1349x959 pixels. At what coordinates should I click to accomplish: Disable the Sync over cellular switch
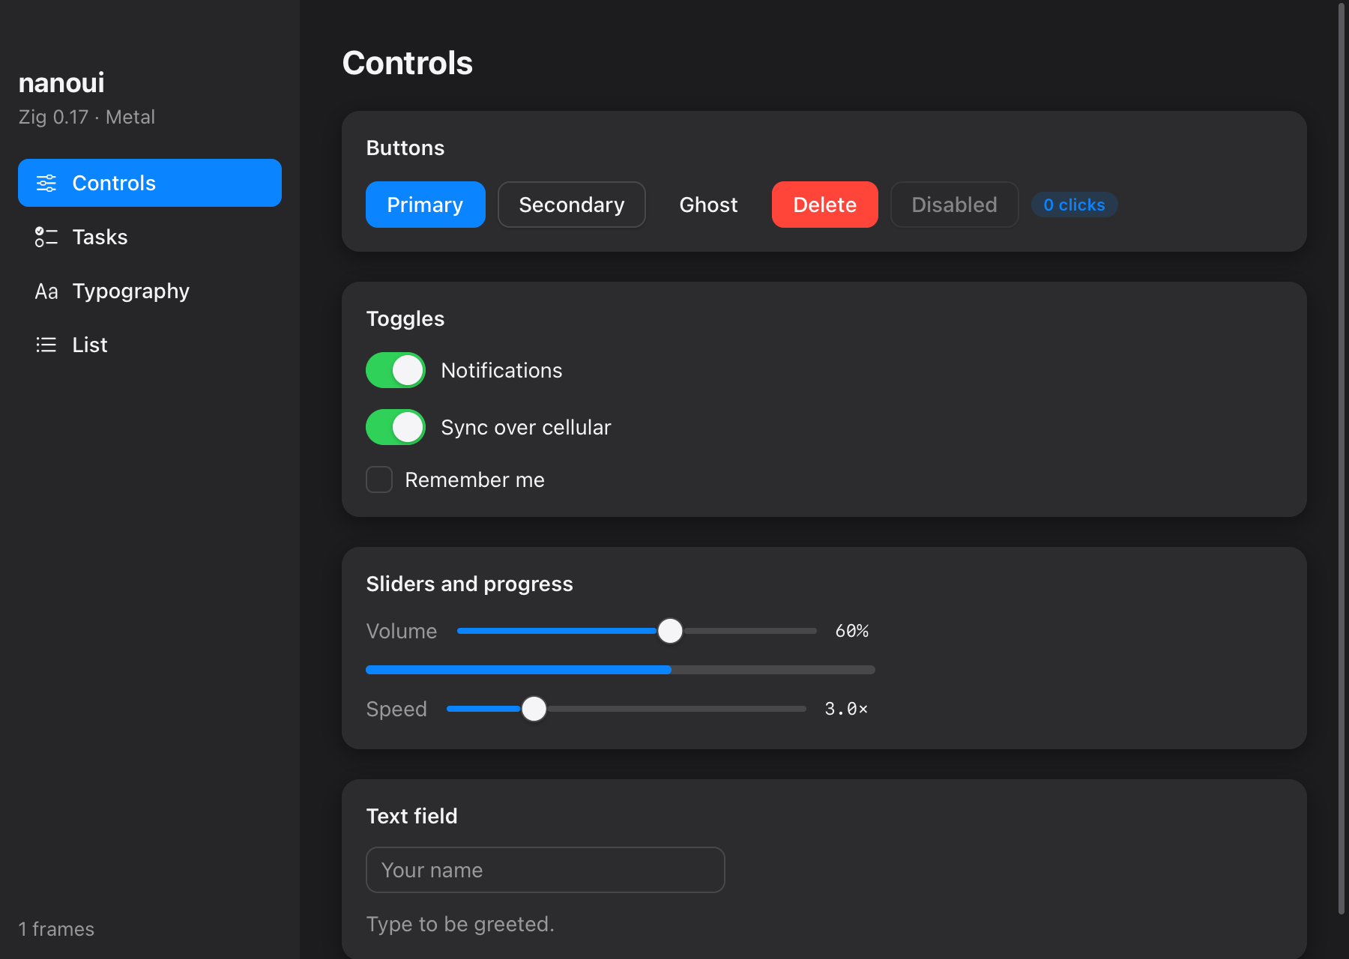(396, 427)
